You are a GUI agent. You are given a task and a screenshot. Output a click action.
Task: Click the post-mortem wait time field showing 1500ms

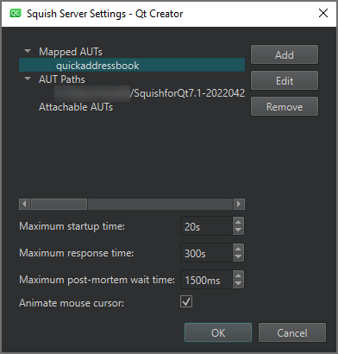(x=207, y=280)
